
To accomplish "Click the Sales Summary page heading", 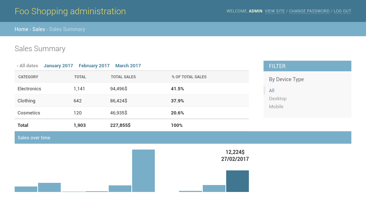I will click(x=40, y=49).
